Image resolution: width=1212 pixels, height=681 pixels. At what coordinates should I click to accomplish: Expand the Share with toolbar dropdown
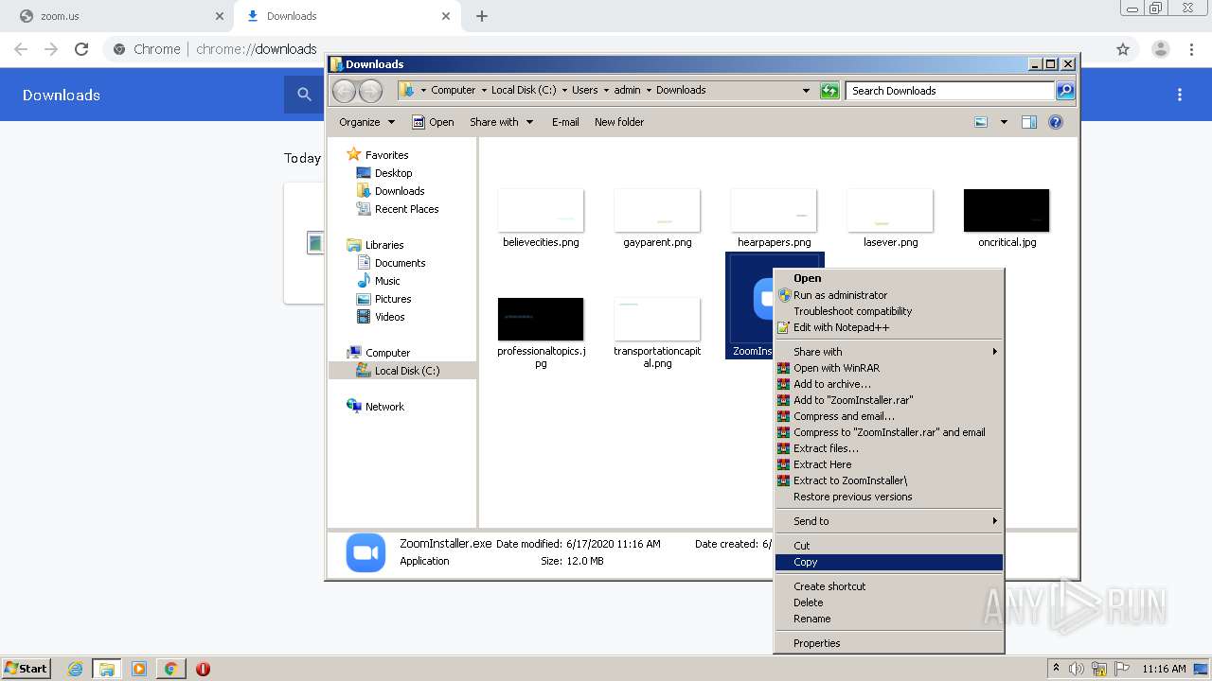[x=501, y=122]
